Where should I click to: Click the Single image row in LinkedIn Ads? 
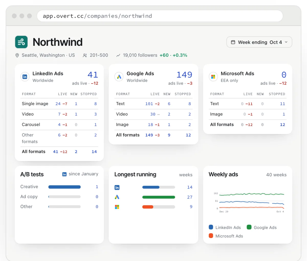(59, 104)
